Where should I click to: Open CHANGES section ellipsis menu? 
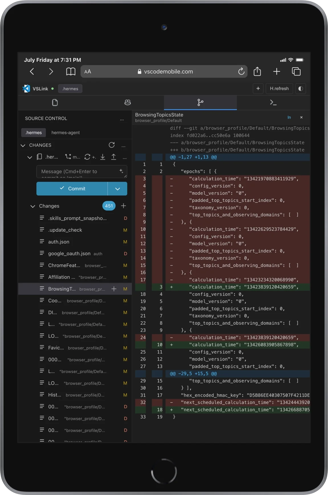[123, 146]
